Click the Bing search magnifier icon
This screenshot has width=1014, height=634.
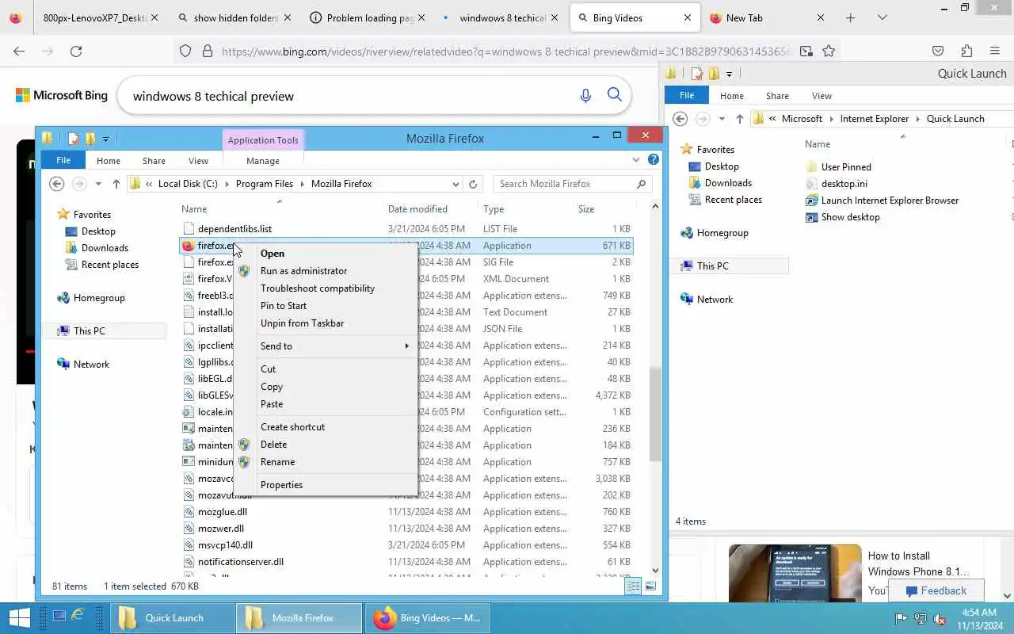pos(615,95)
